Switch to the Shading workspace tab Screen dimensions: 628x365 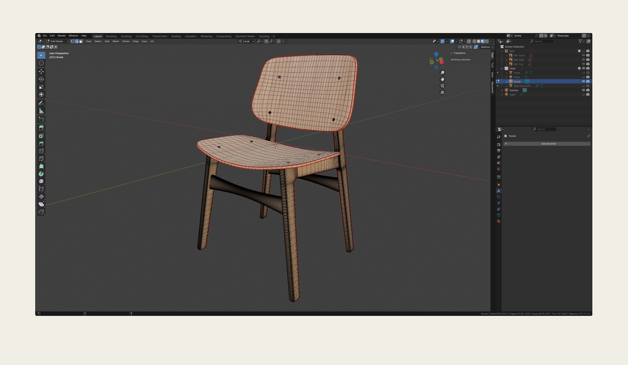coord(176,36)
